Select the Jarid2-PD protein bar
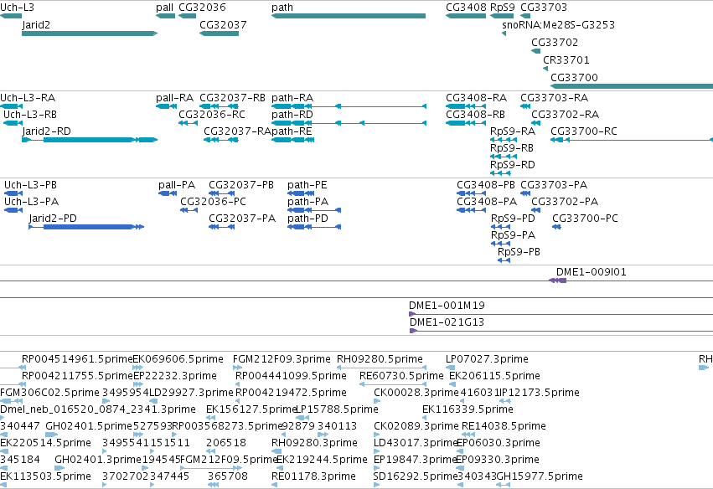This screenshot has width=713, height=489. (86, 227)
